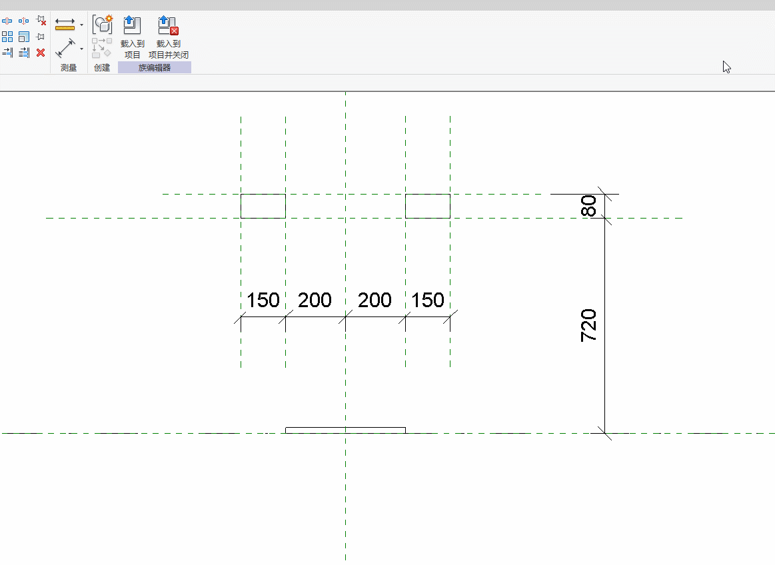The height and width of the screenshot is (565, 775).
Task: Open the Measure tool dropdown arrow
Action: [x=81, y=25]
